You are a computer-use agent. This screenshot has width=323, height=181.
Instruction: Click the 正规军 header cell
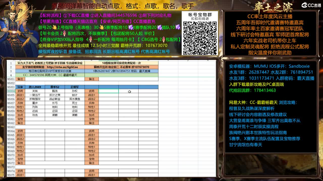click(x=75, y=87)
